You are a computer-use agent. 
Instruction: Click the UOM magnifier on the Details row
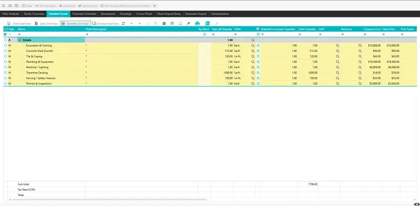pyautogui.click(x=253, y=40)
